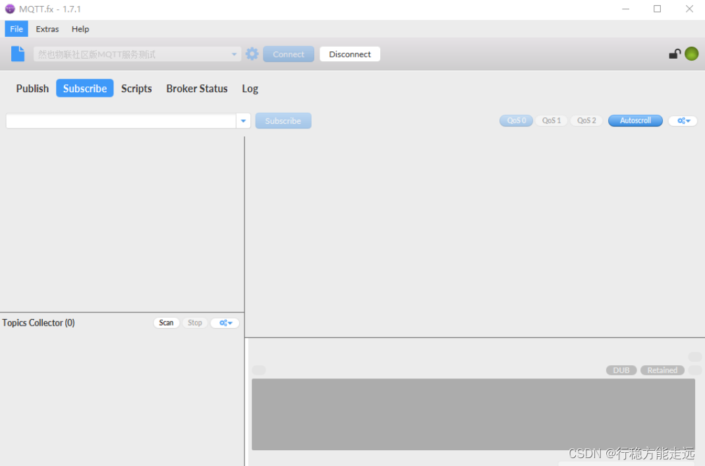Switch to the Log tab

[x=250, y=88]
